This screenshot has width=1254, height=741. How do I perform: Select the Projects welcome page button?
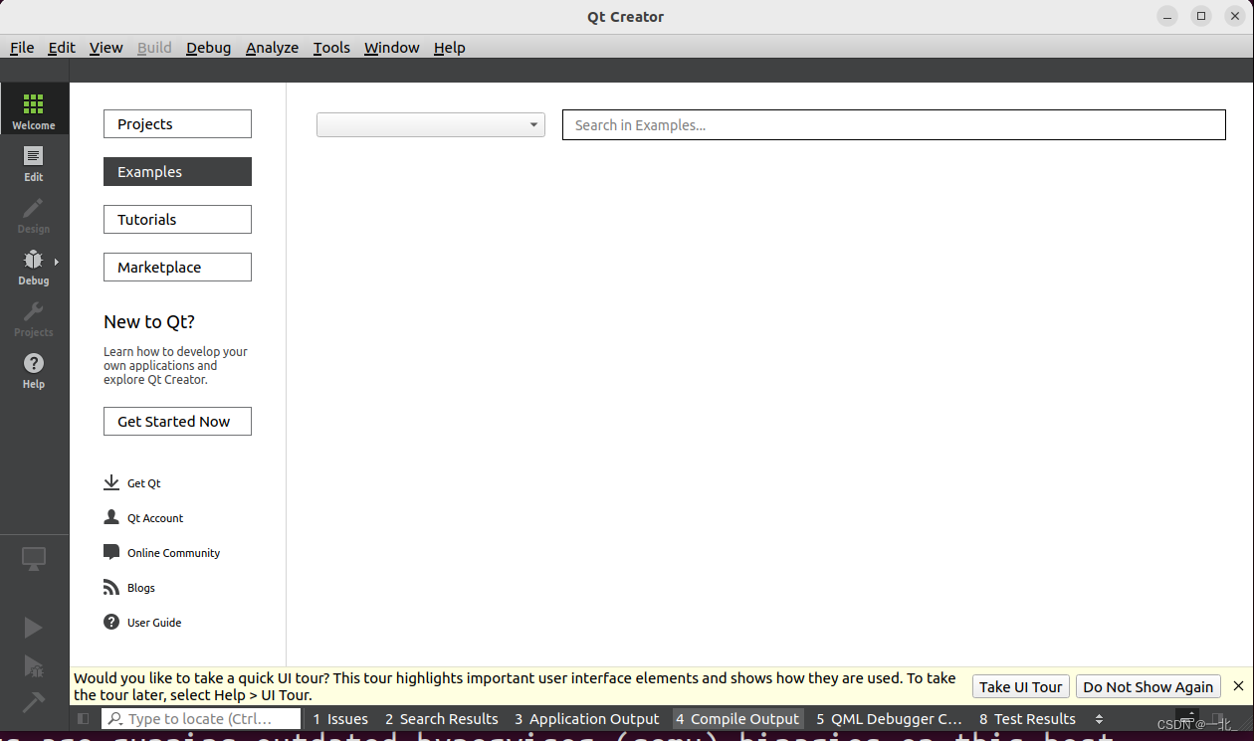pyautogui.click(x=177, y=124)
